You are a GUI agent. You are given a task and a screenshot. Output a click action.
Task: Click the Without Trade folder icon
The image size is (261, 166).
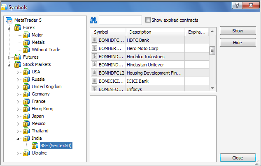(x=26, y=50)
